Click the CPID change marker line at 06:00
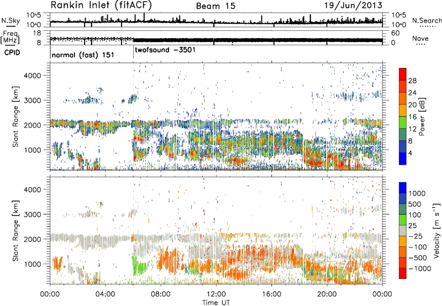442x306 pixels. (133, 52)
